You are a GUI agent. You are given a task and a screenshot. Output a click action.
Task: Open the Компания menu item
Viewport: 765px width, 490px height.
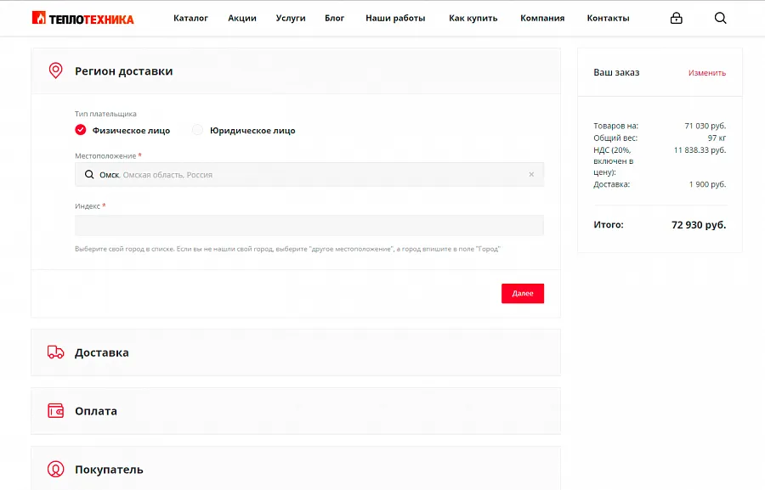point(542,18)
